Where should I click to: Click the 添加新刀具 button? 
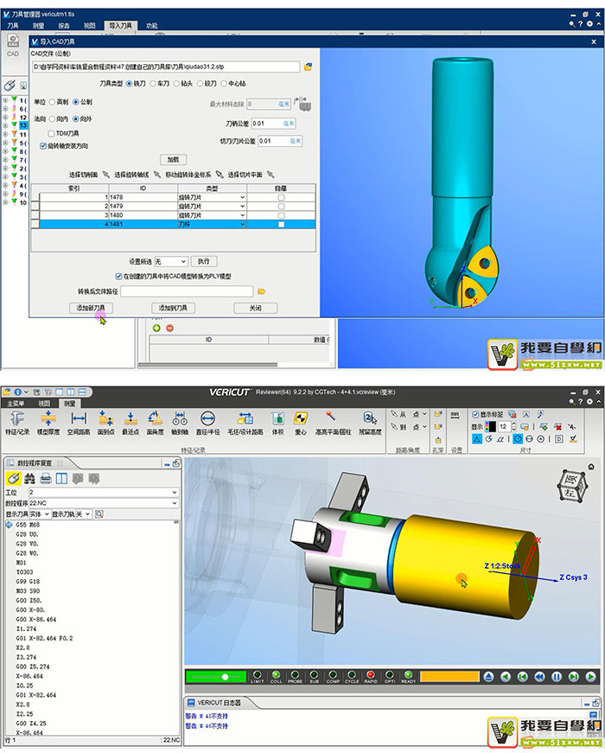pyautogui.click(x=92, y=308)
